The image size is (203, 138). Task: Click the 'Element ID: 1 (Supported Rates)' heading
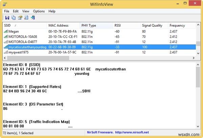tap(32, 87)
